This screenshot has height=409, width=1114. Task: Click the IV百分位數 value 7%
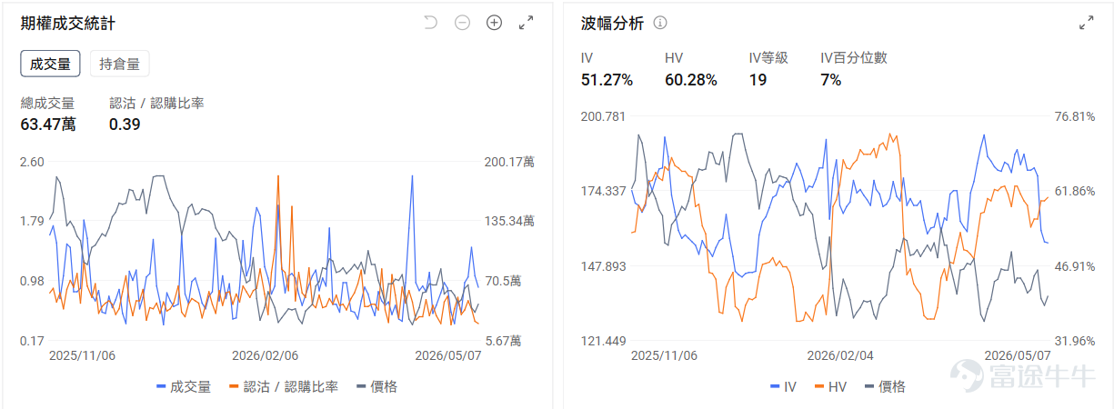[830, 80]
